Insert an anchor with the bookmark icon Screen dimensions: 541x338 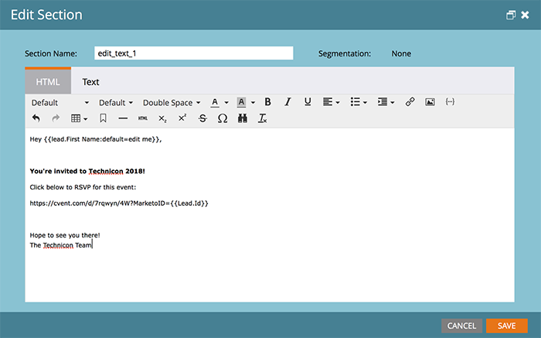tap(103, 118)
